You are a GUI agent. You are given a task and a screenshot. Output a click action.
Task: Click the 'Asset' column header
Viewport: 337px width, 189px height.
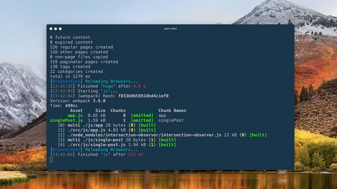pyautogui.click(x=76, y=110)
